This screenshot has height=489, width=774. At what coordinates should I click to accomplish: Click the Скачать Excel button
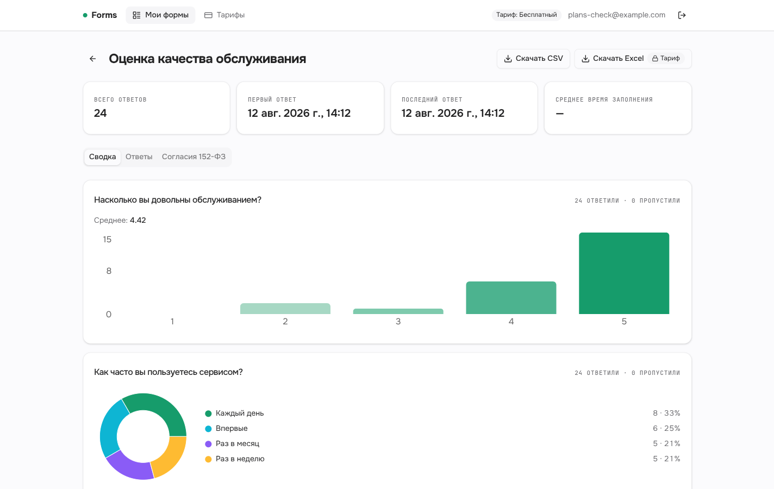633,59
